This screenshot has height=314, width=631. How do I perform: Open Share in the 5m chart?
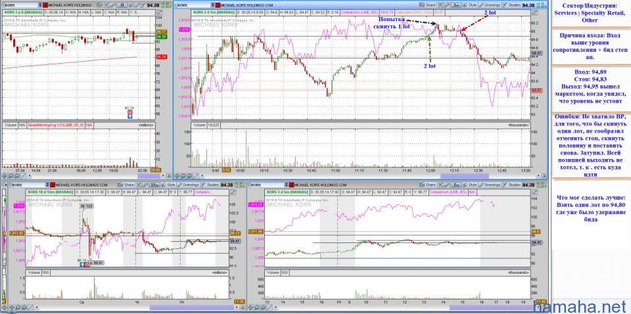(428, 185)
